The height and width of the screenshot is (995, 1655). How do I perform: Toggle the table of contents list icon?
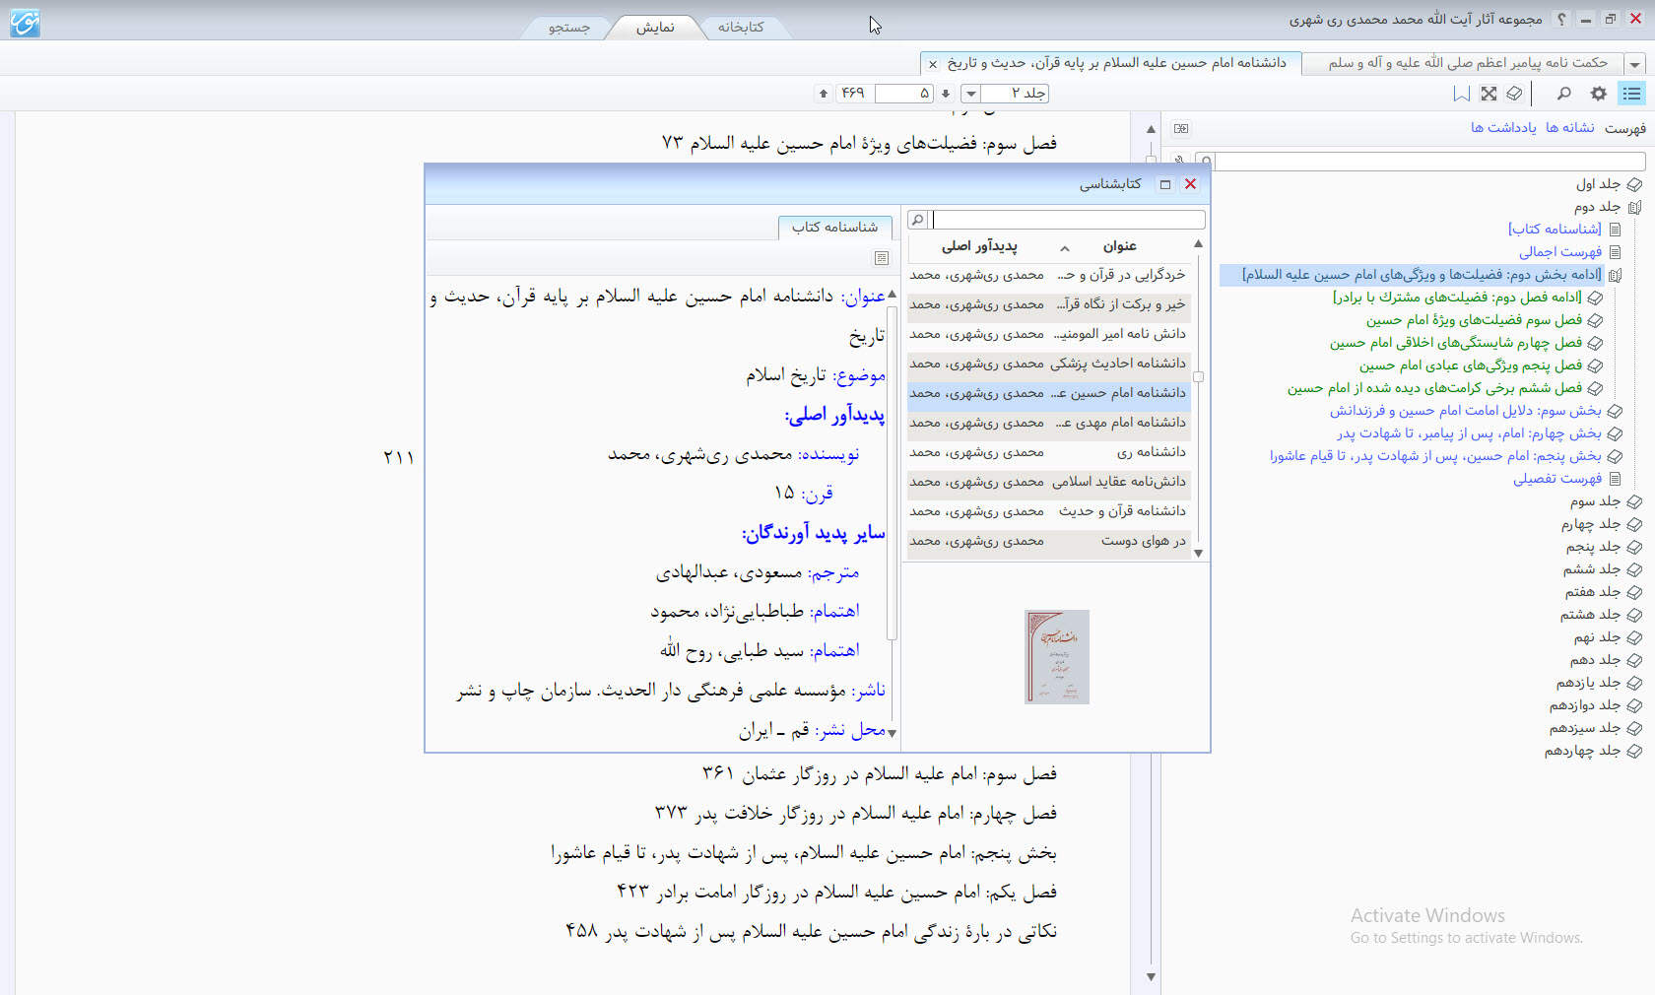pyautogui.click(x=1632, y=93)
